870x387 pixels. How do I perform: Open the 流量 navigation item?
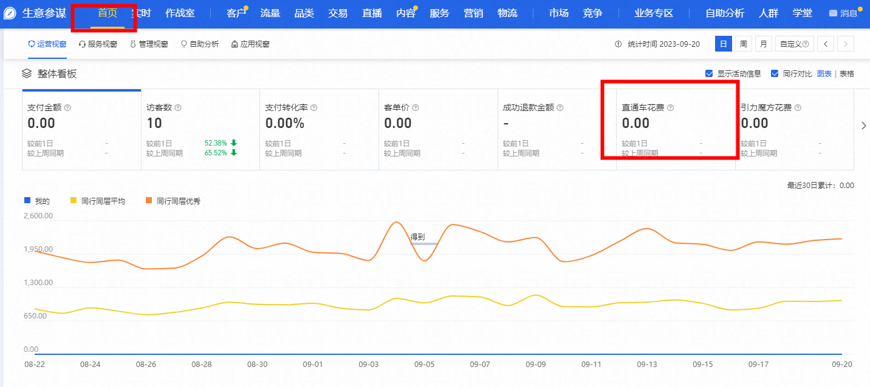[x=270, y=13]
